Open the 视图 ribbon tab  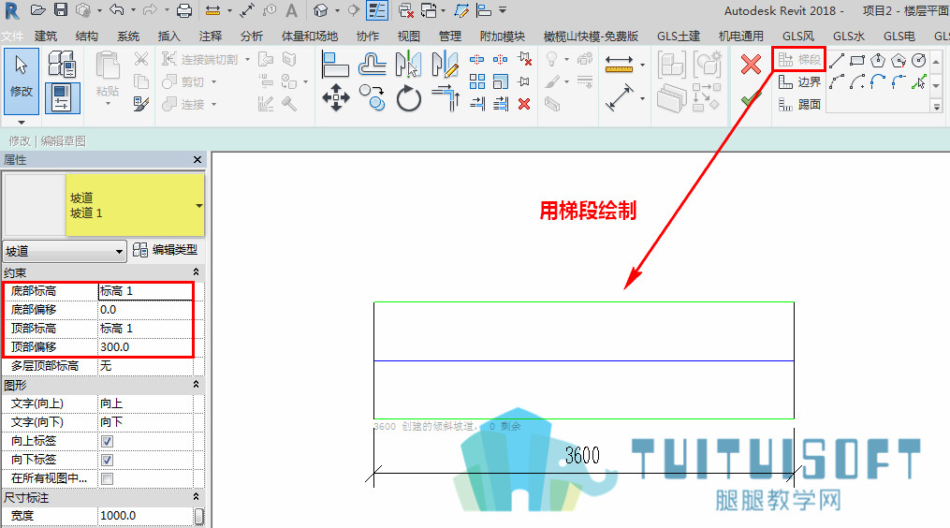tap(408, 37)
